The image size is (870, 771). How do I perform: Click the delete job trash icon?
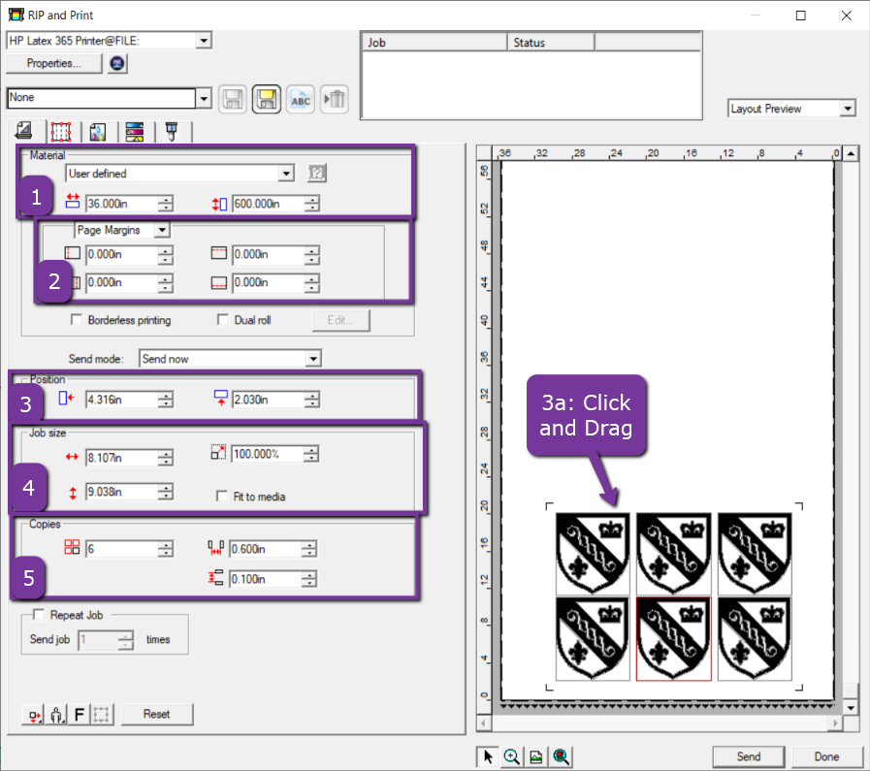(x=334, y=99)
